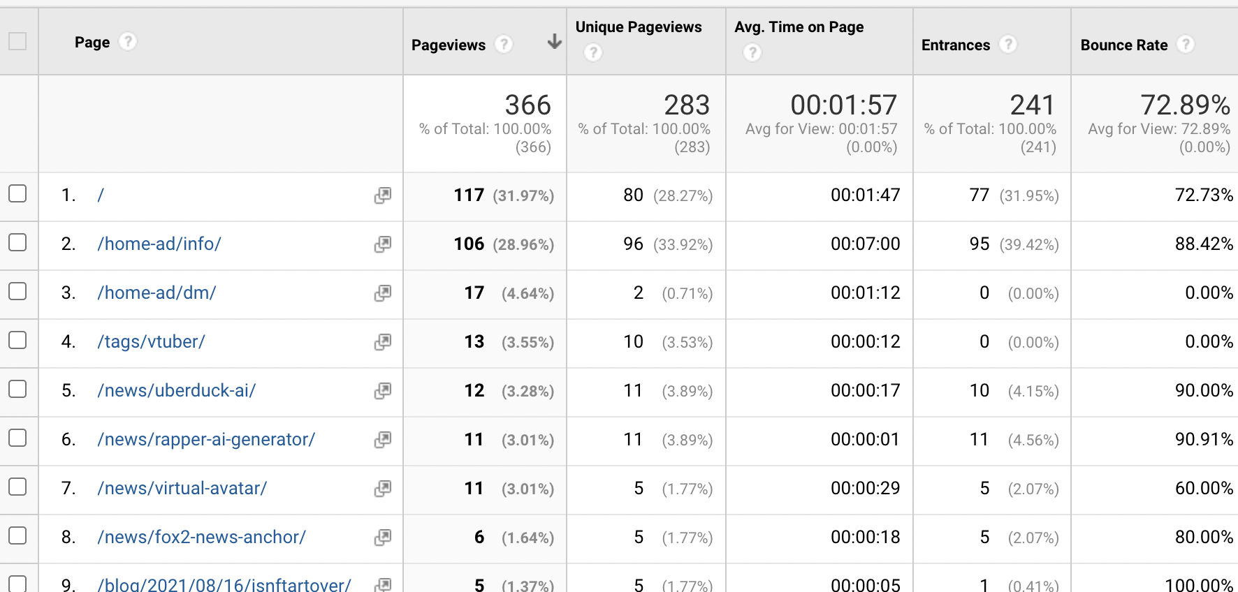This screenshot has width=1238, height=592.
Task: Click the Pageviews descending sort arrow
Action: [x=554, y=43]
